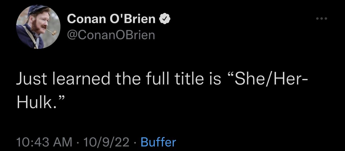Open the Conan O'Brien display name
Screen dimensions: 345x151
(x=111, y=19)
